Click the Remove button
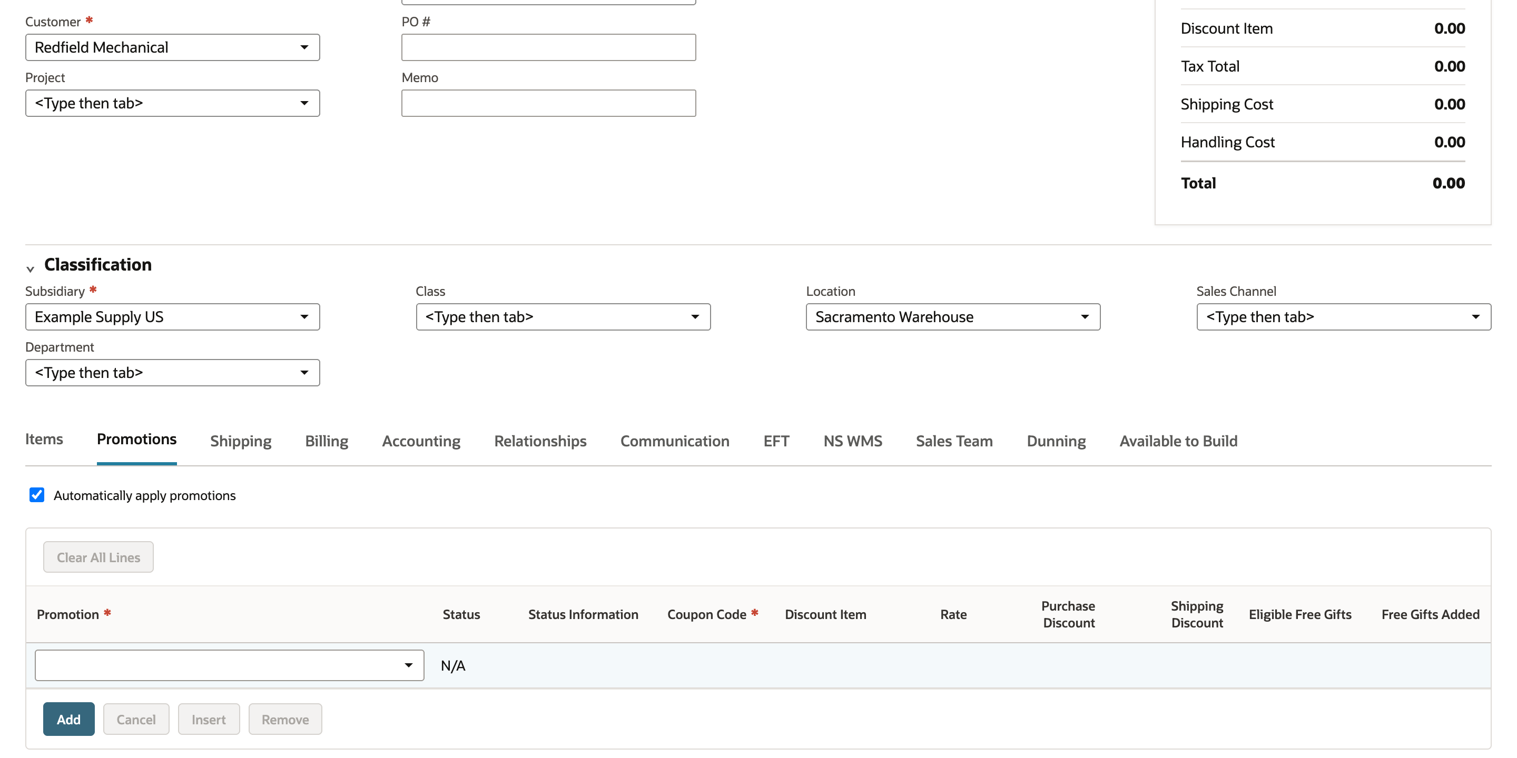Viewport: 1517px width, 758px height. point(285,719)
